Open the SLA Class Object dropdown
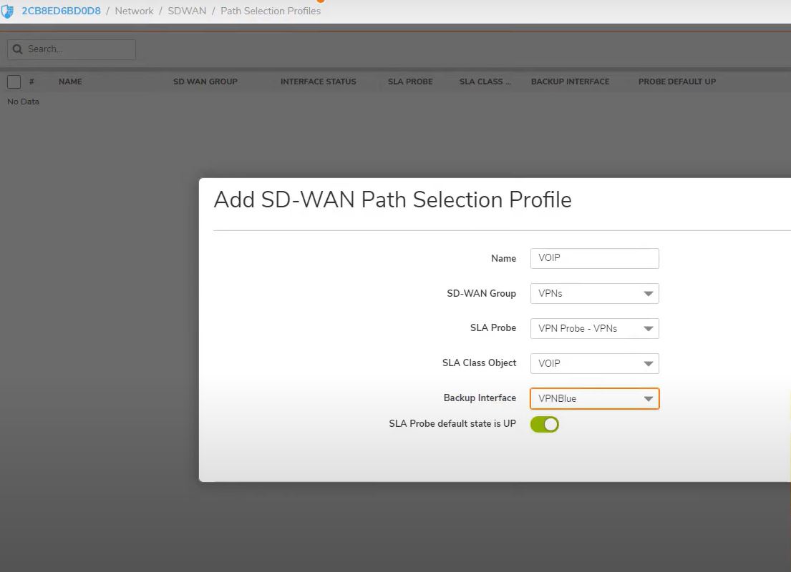Image resolution: width=791 pixels, height=572 pixels. click(594, 364)
